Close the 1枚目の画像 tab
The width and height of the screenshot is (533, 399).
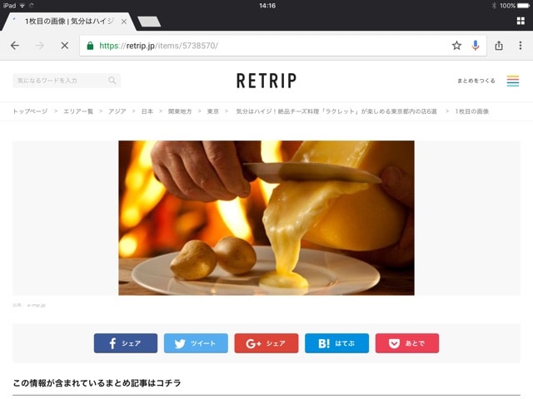point(124,22)
